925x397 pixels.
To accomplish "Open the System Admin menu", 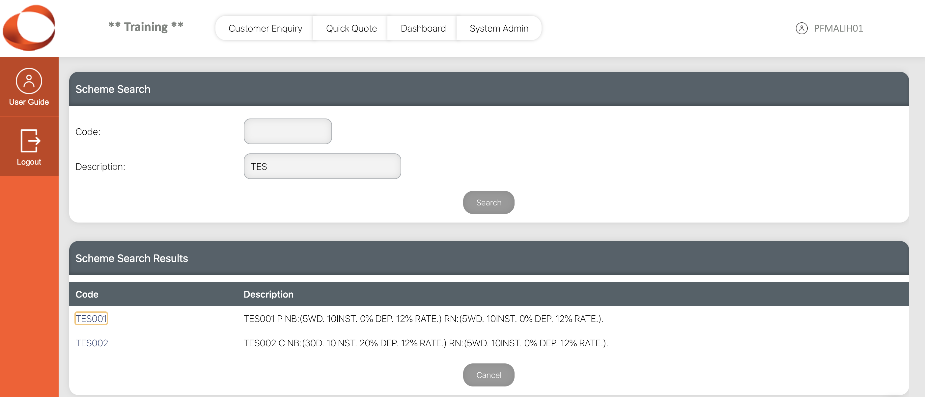I will point(499,28).
